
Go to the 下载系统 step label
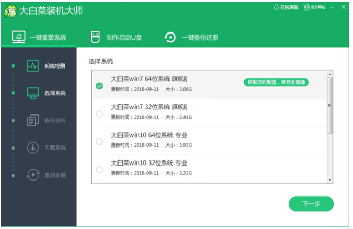coord(55,148)
